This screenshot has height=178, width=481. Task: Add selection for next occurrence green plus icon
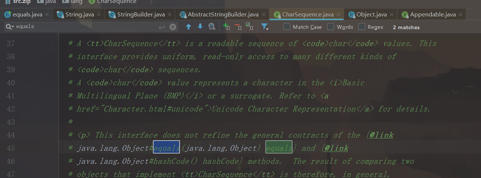(x=226, y=27)
